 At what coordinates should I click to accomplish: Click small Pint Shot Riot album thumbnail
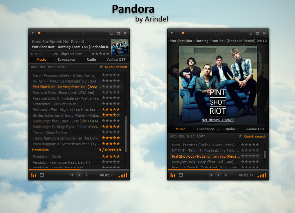pyautogui.click(x=120, y=47)
